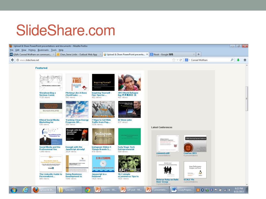The width and height of the screenshot is (266, 199).
Task: Open Ethical Social Media Marketing thumbnail
Action: pos(51,109)
